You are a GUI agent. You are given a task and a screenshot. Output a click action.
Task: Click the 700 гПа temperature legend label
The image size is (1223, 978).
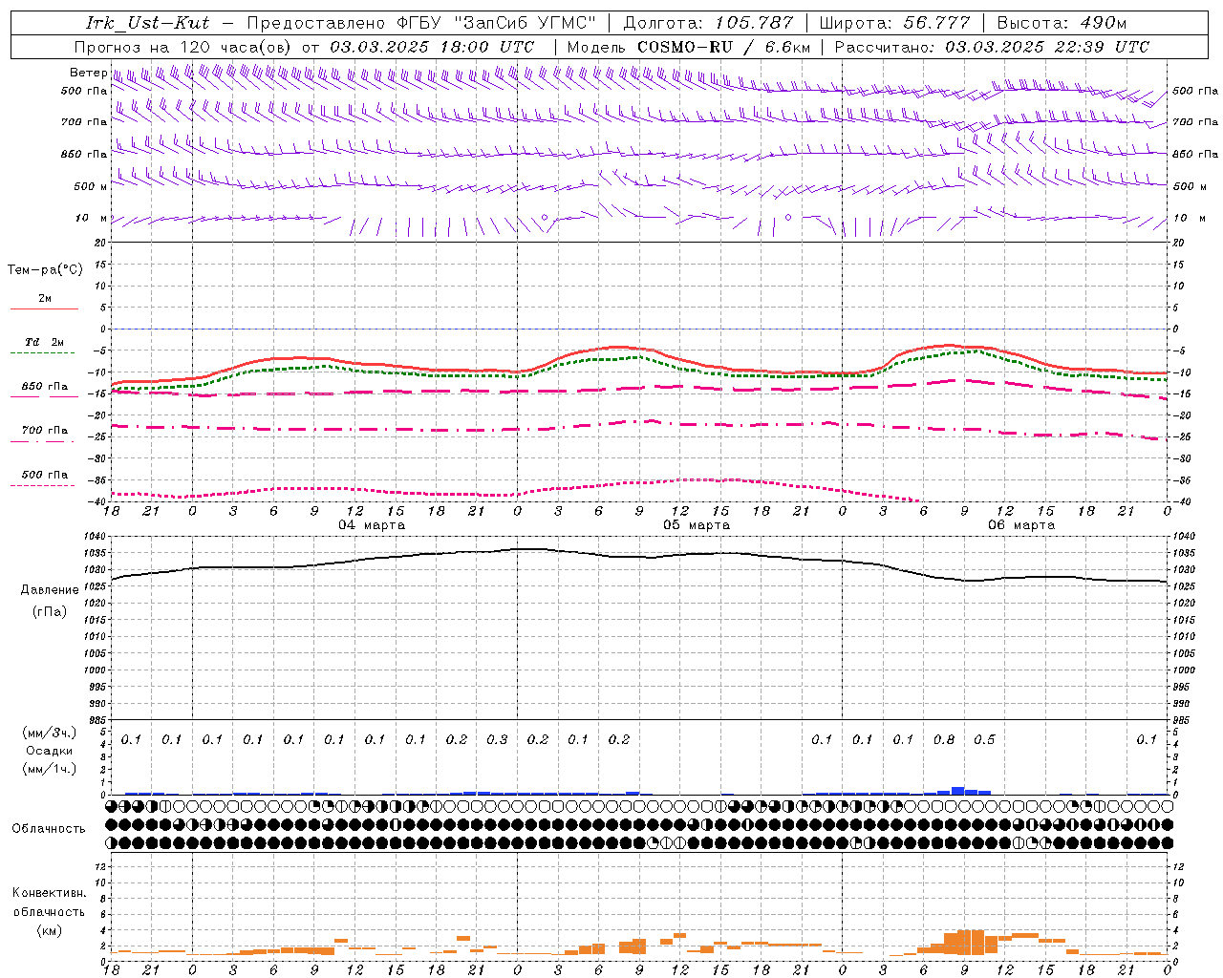45,431
